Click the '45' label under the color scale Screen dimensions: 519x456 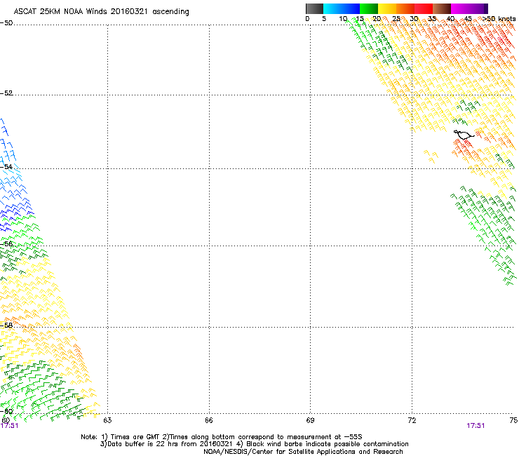(x=468, y=19)
